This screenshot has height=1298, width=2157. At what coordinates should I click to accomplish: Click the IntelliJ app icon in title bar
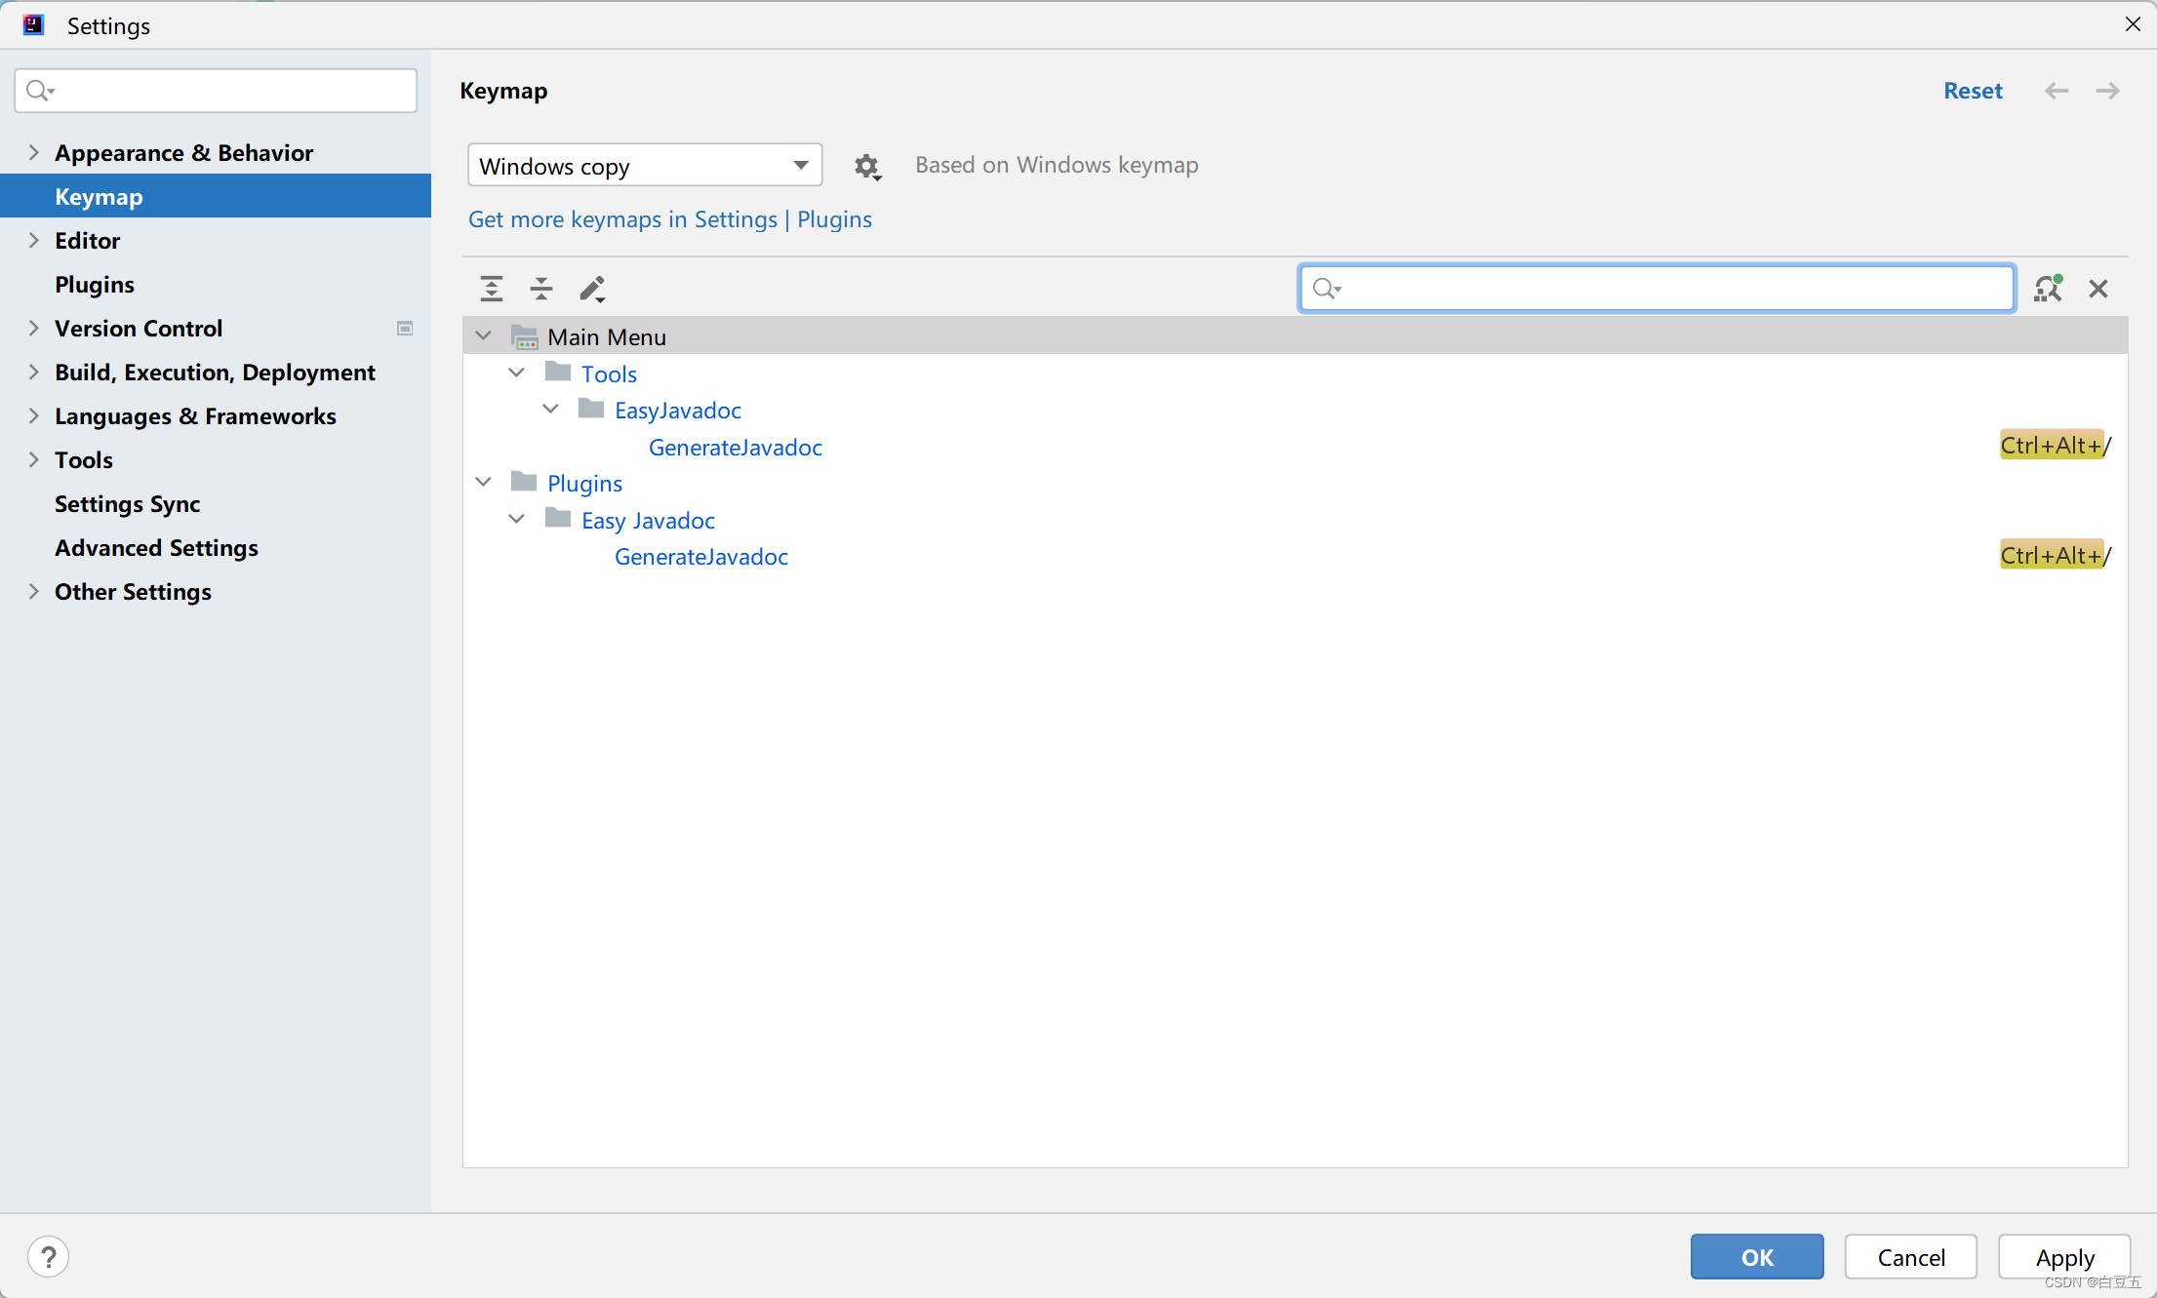click(x=33, y=25)
